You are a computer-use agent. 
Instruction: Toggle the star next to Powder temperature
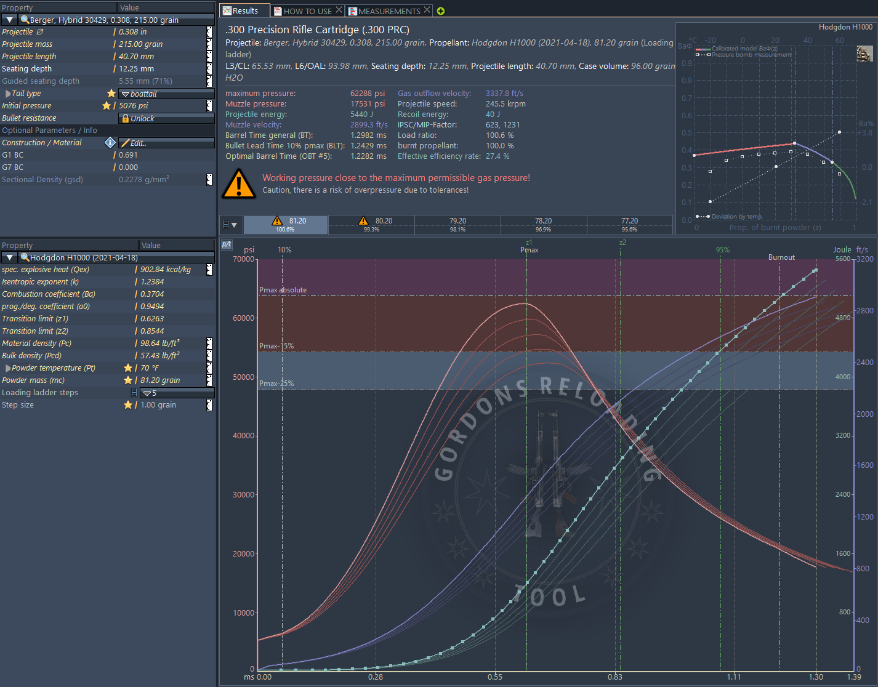point(128,368)
